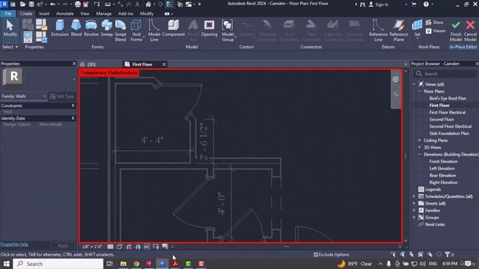This screenshot has width=479, height=269.
Task: Click the Text 'A' icon in quick access toolbar
Action: (138, 4)
